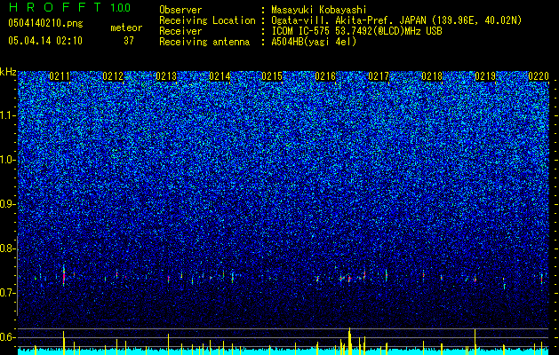The width and height of the screenshot is (559, 355).
Task: Click the antenna value A504HB(yagi 4el)
Action: click(x=314, y=42)
